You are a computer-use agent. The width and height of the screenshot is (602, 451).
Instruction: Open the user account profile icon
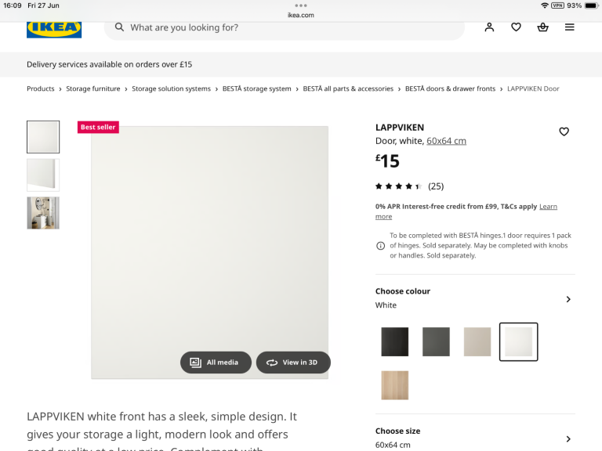point(489,27)
